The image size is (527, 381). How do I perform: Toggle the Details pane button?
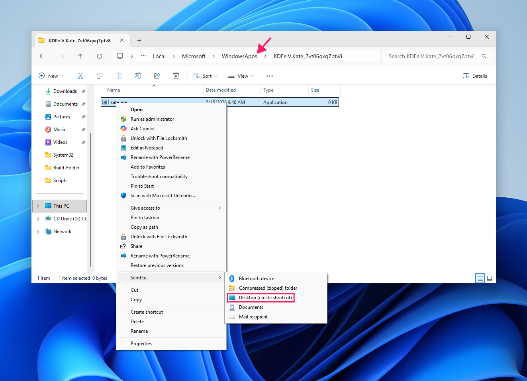click(475, 76)
